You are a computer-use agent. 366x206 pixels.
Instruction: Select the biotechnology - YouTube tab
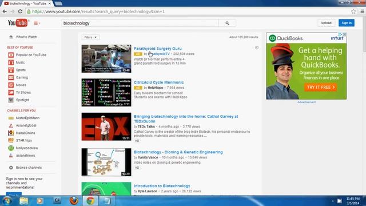coord(27,3)
